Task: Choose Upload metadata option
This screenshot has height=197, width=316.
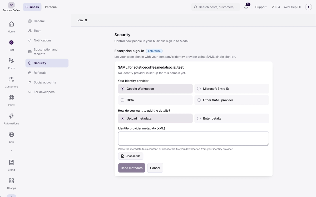Action: tap(155, 118)
